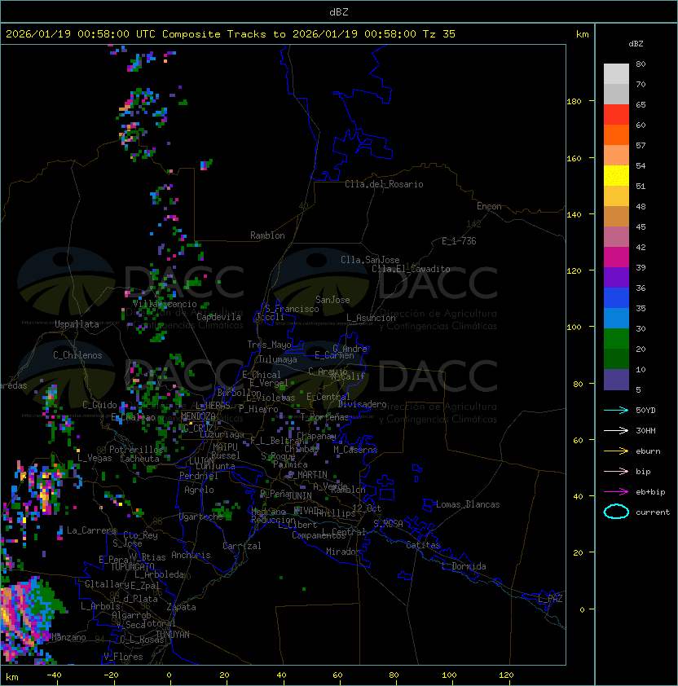Select the gold 48-51 dBZ swatch
This screenshot has height=686, width=678.
pyautogui.click(x=616, y=196)
